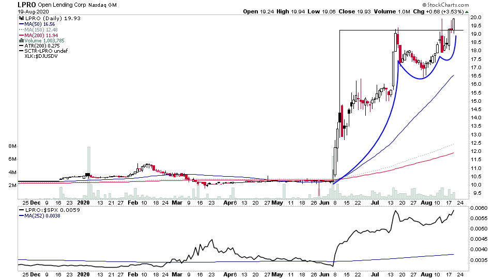Screen dimensions: 496x279
Task: Click Mar on the LPRO:$SPX panel date axis
Action: tap(177, 274)
